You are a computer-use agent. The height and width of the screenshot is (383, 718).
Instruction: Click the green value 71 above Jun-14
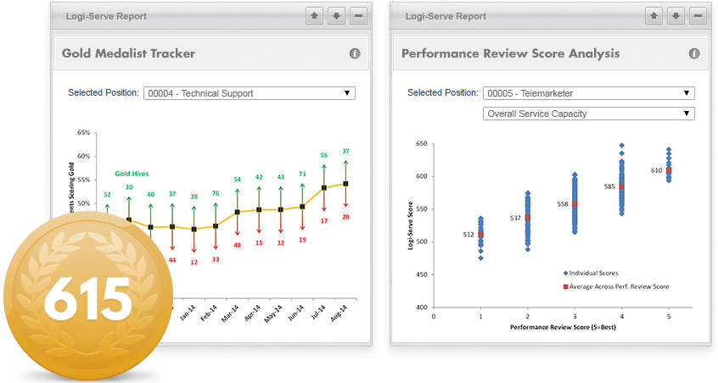302,175
